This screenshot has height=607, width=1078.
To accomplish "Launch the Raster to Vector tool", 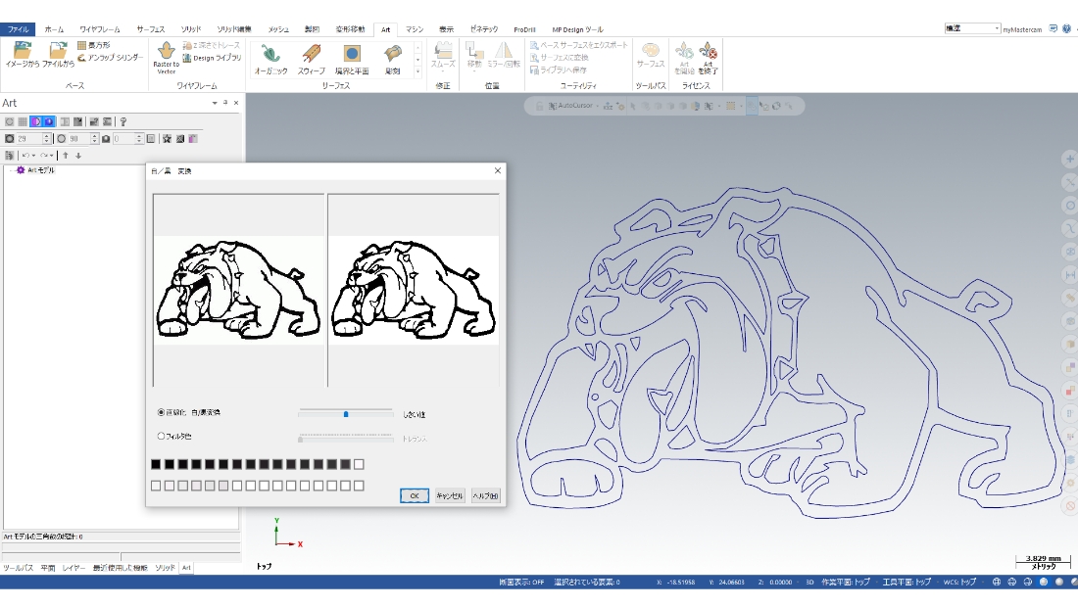I will pyautogui.click(x=166, y=58).
